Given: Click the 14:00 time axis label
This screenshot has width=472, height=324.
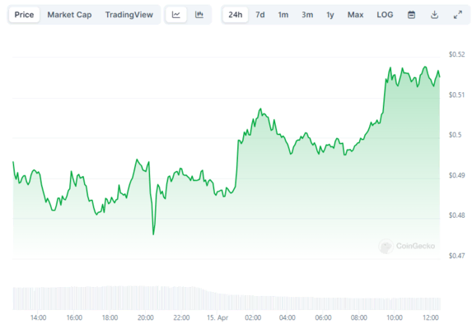Looking at the screenshot, I should pyautogui.click(x=38, y=317).
